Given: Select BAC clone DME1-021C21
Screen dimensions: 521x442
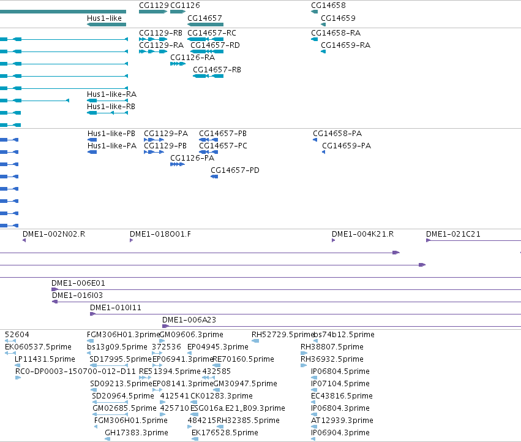Looking at the screenshot, I should coord(453,234).
